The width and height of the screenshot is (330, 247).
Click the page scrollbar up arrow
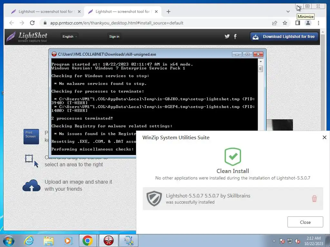[323, 32]
